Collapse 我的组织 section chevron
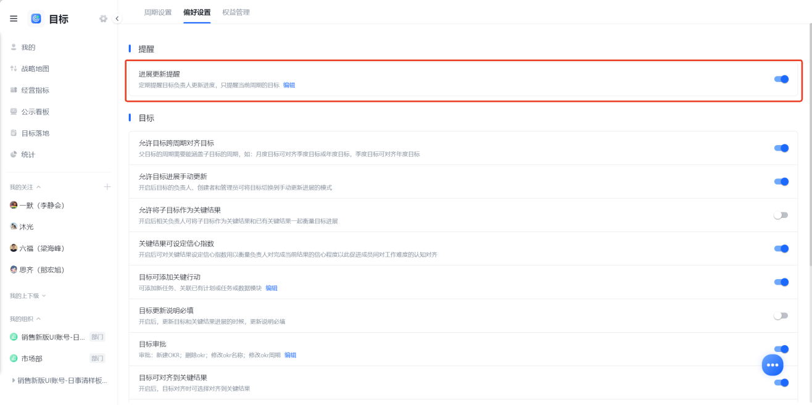Image resolution: width=812 pixels, height=405 pixels. [x=39, y=319]
